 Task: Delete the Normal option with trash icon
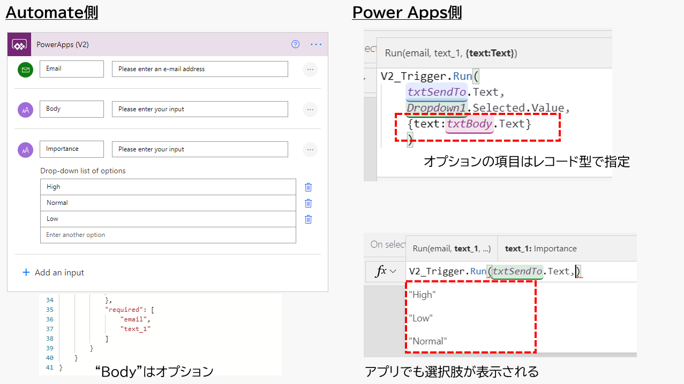tap(309, 203)
